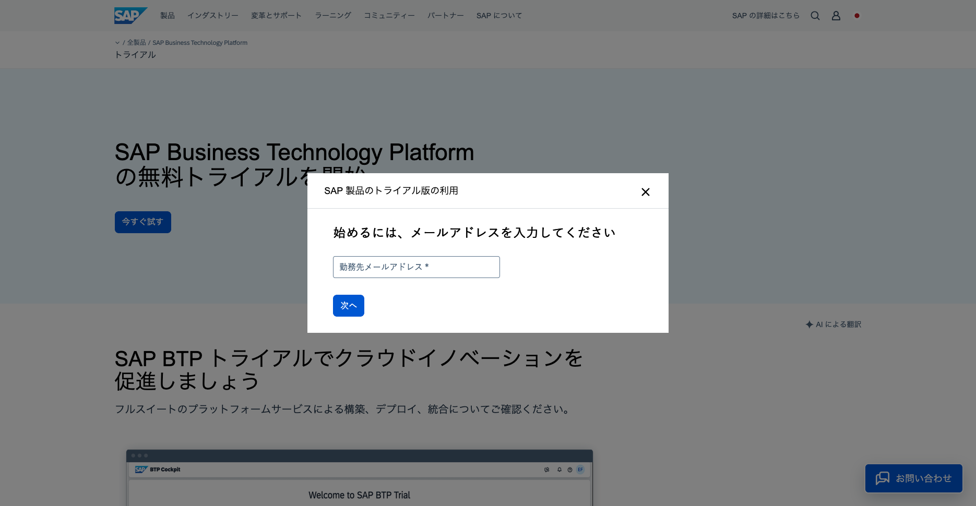Image resolution: width=976 pixels, height=506 pixels.
Task: Focus the 勤務先メールアドレス input field
Action: (416, 267)
